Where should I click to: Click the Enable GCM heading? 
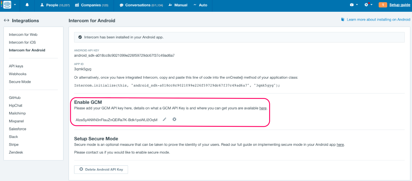(x=88, y=102)
